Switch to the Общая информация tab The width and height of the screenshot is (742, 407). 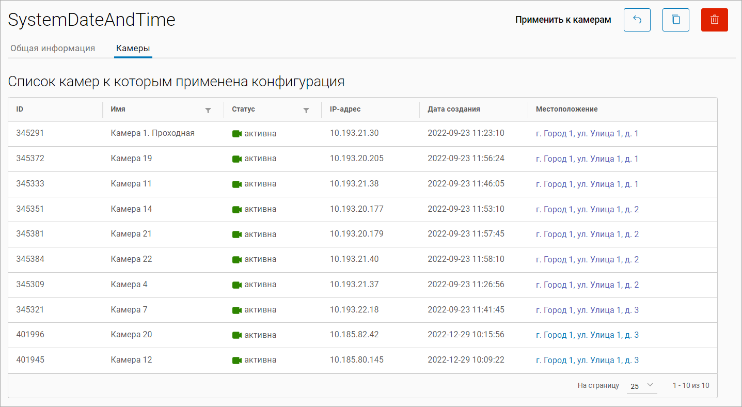(53, 49)
